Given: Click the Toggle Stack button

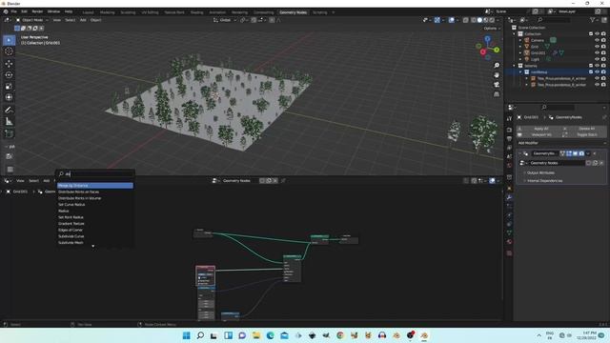Looking at the screenshot, I should pyautogui.click(x=584, y=134).
